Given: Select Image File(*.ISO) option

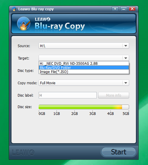Looking at the screenshot, I should coord(84,72).
